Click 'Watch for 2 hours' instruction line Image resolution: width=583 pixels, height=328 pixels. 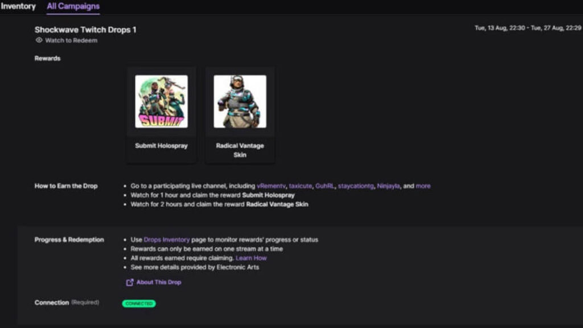(x=219, y=204)
